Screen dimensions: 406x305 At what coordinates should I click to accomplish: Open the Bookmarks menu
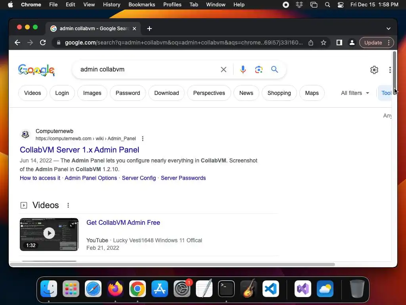pyautogui.click(x=142, y=5)
